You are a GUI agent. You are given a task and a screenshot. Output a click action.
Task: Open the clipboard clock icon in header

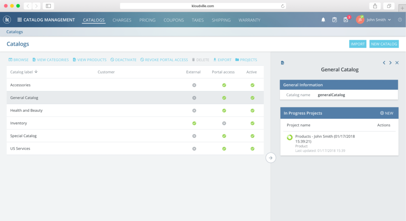(x=335, y=20)
